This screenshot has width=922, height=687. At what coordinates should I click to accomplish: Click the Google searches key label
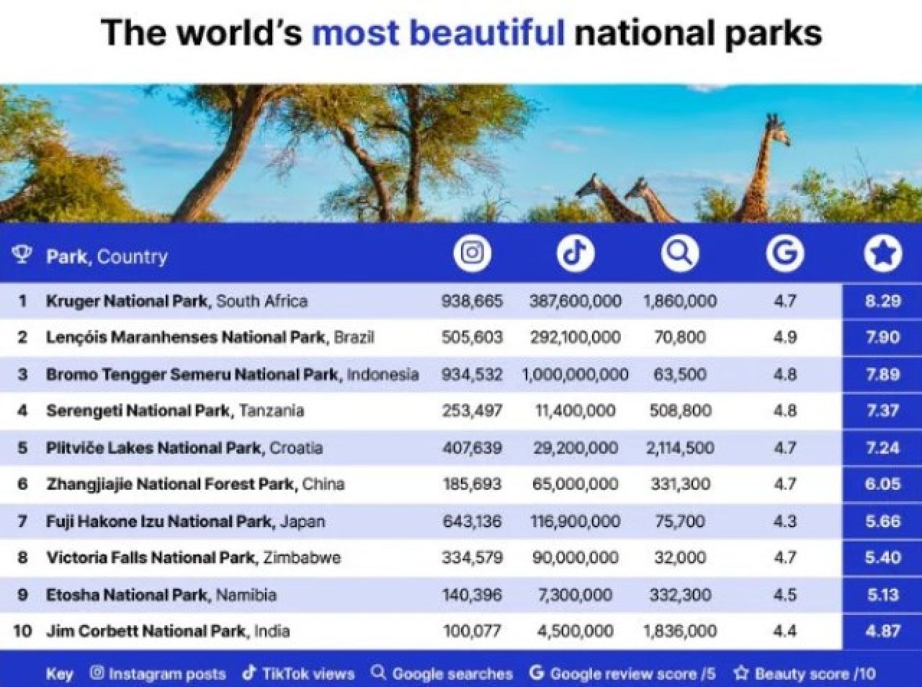tap(452, 674)
